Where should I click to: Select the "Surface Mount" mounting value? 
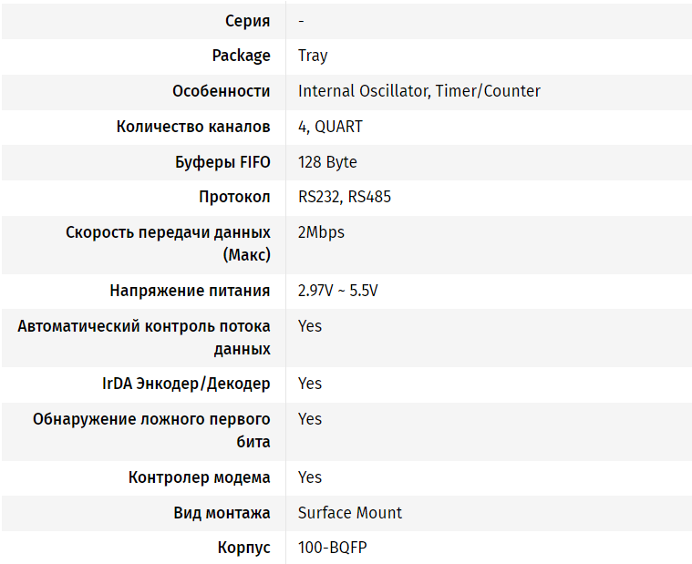pos(349,513)
